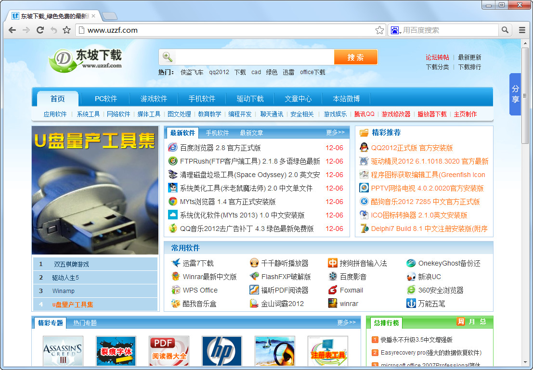Click the Delphi7 icon
Viewport: 533px width, 370px height.
coord(364,229)
